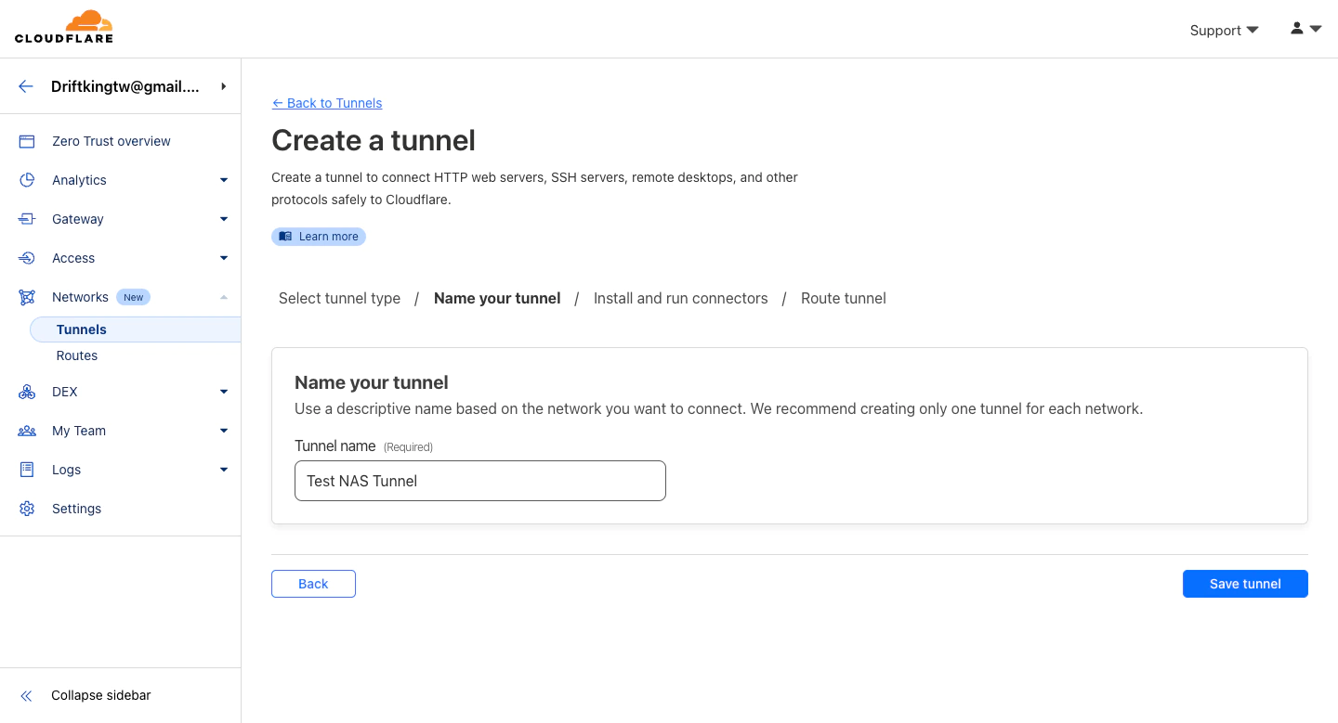1338x723 pixels.
Task: Click the Name your tunnel step
Action: [497, 298]
